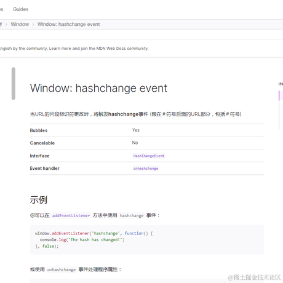
Task: Click the Yes value for Bubbles
Action: point(136,130)
